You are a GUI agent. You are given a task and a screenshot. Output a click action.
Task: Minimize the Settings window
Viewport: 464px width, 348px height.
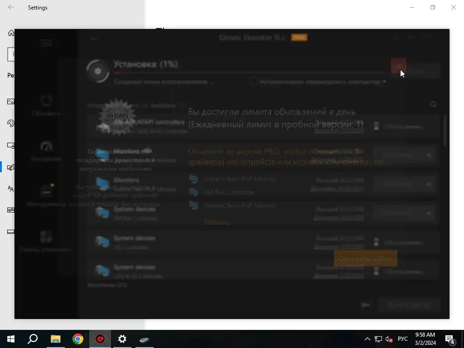coord(412,7)
